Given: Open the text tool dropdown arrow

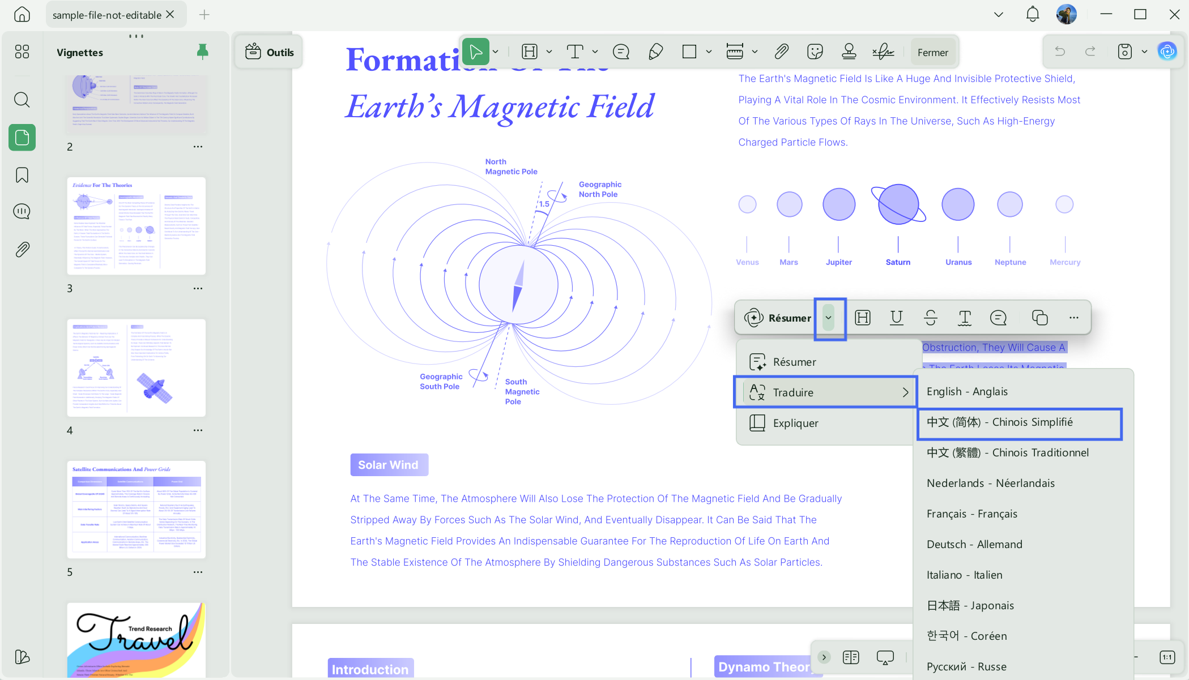Looking at the screenshot, I should 595,52.
